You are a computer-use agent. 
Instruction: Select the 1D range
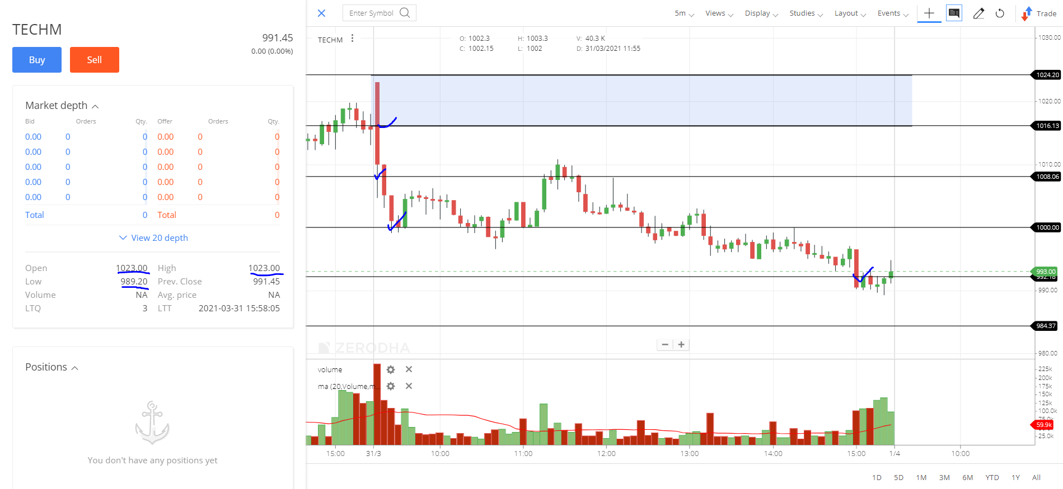pyautogui.click(x=877, y=478)
